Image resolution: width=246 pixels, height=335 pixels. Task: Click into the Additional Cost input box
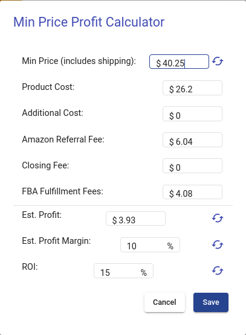point(193,114)
